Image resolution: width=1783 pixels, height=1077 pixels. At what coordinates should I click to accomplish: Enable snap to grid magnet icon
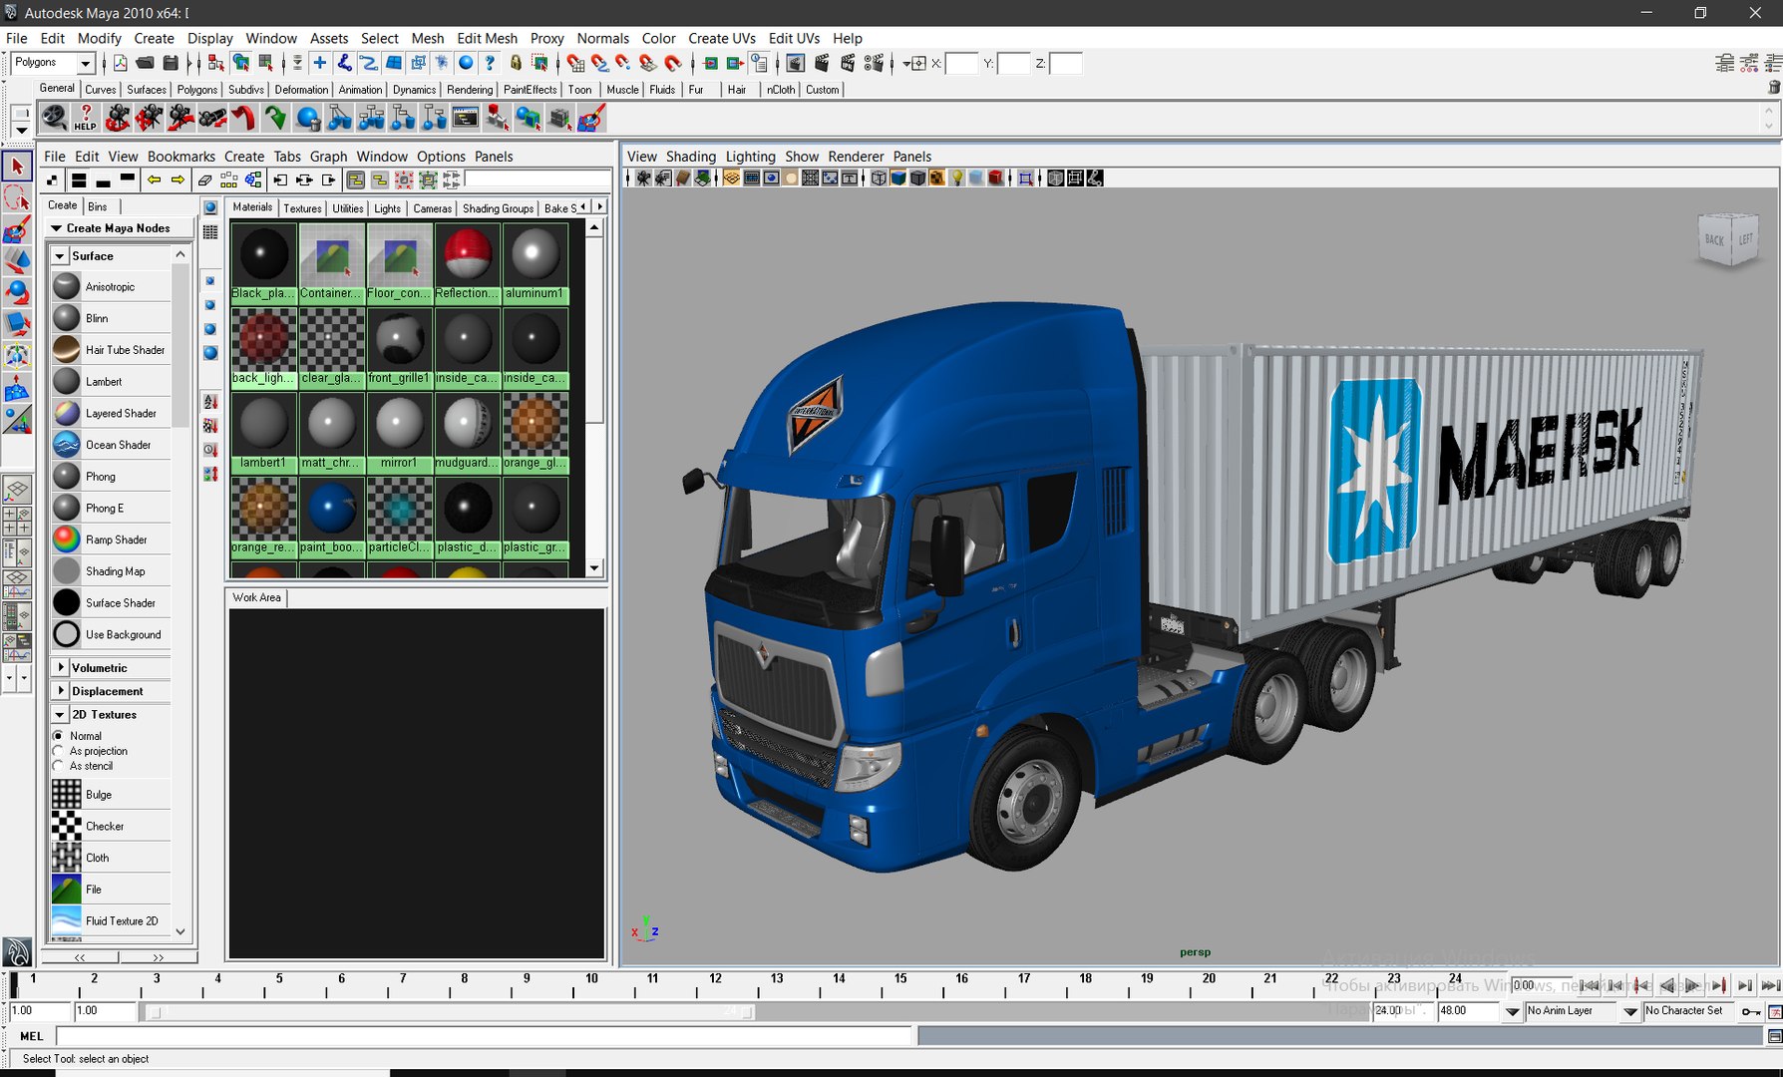click(575, 63)
